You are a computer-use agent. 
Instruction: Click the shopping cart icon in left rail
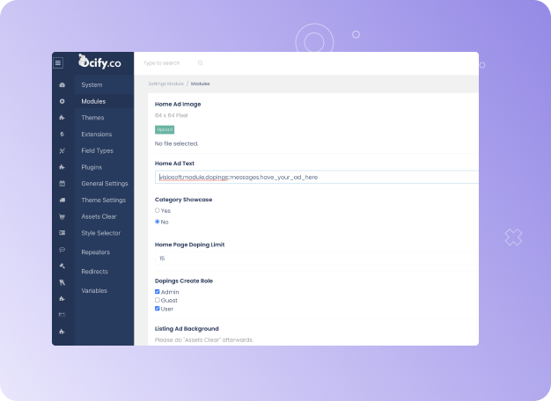click(62, 216)
